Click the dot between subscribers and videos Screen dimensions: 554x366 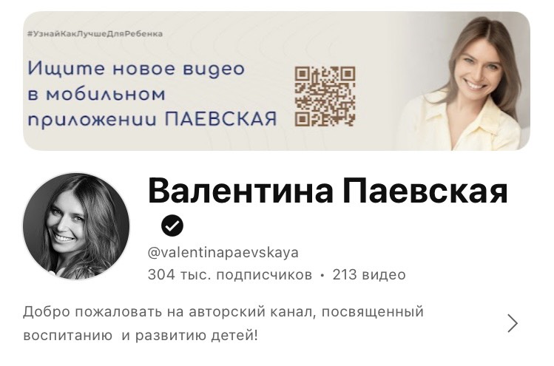(322, 276)
